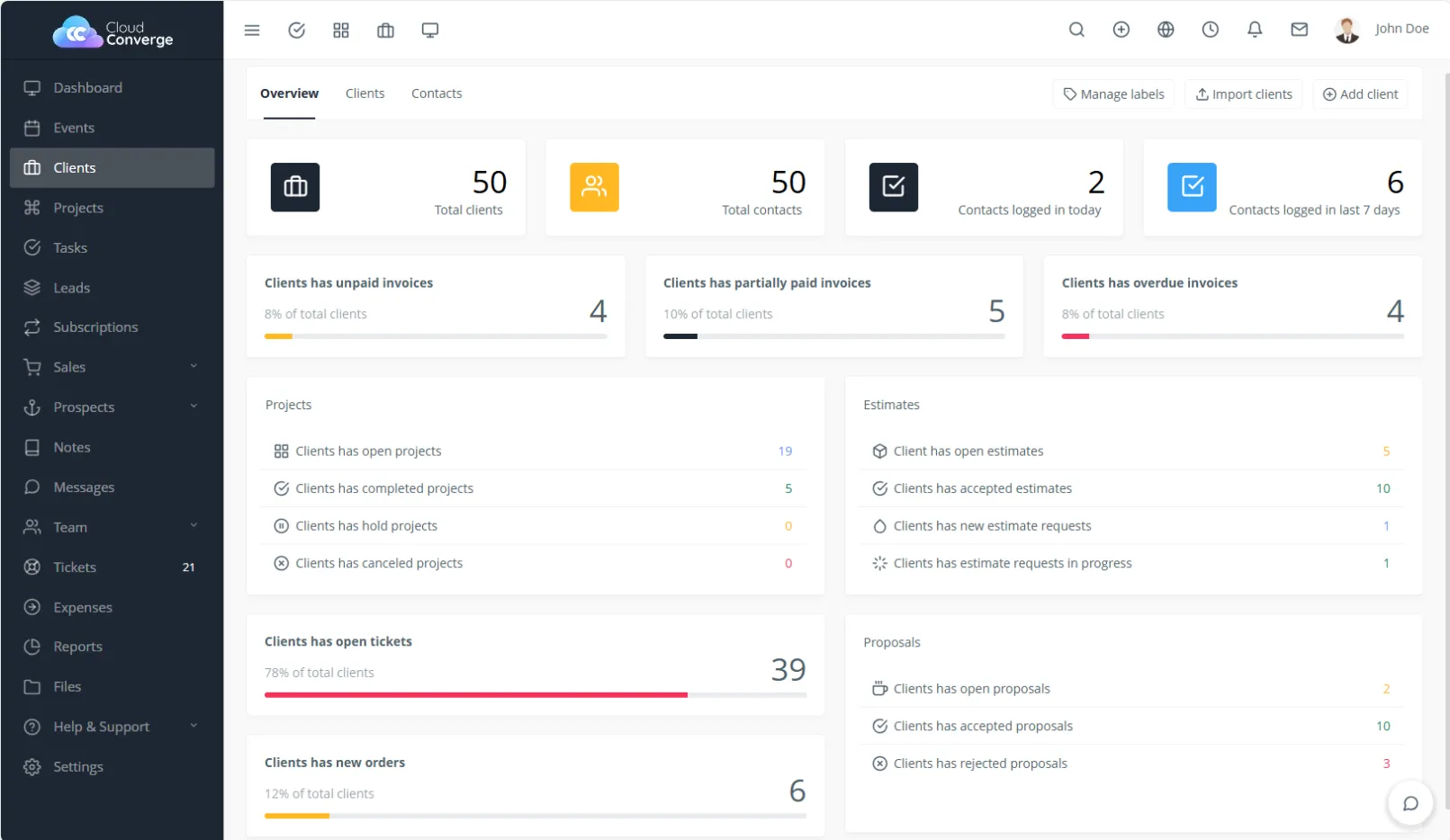Image resolution: width=1450 pixels, height=840 pixels.
Task: Switch to the Contacts tab
Action: (x=437, y=94)
